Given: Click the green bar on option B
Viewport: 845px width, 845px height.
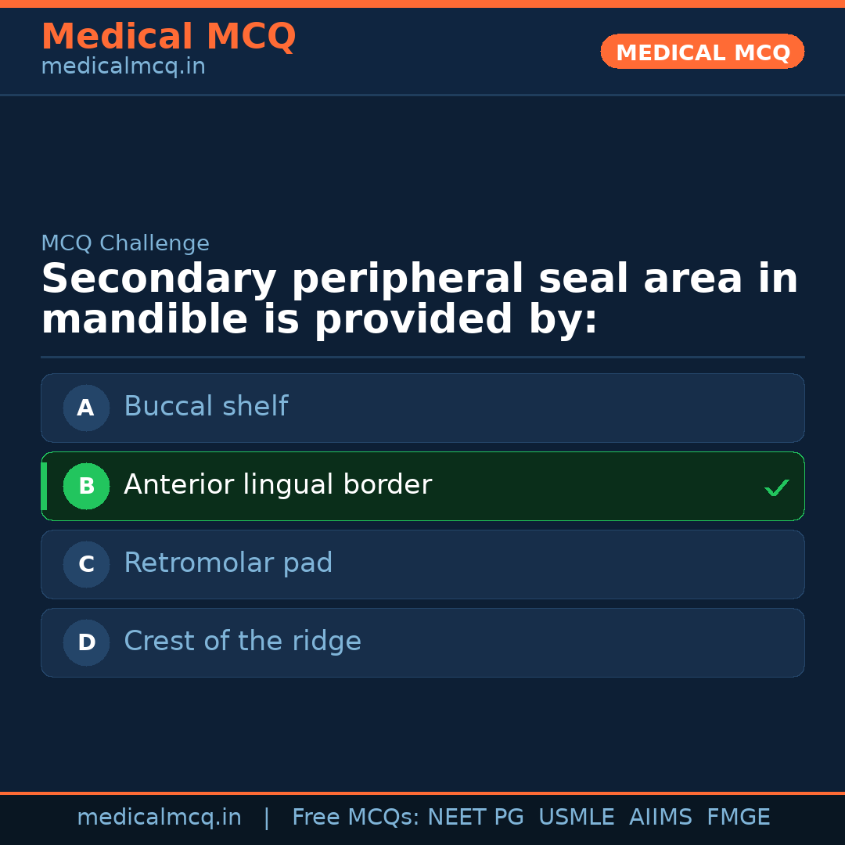Looking at the screenshot, I should 44,486.
